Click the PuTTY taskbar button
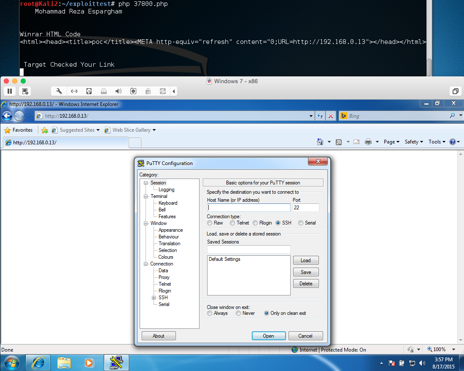The height and width of the screenshot is (371, 464). 116,363
